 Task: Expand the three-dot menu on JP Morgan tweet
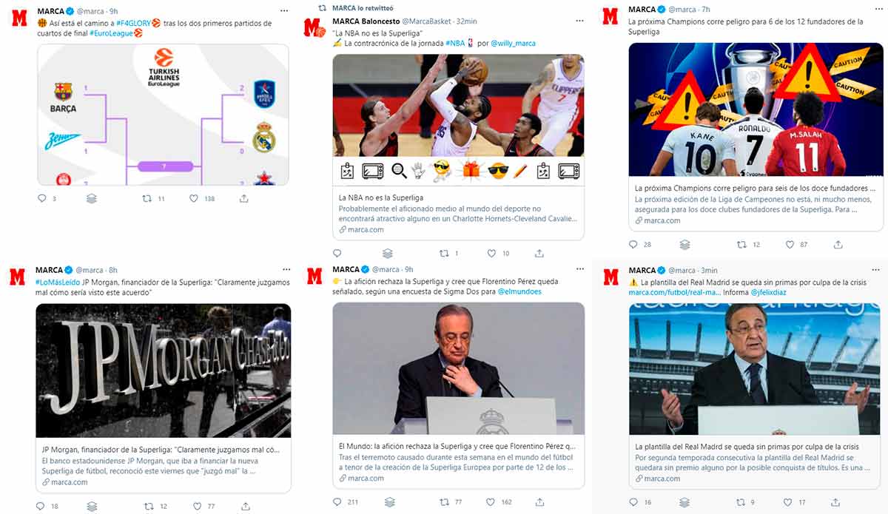(283, 270)
